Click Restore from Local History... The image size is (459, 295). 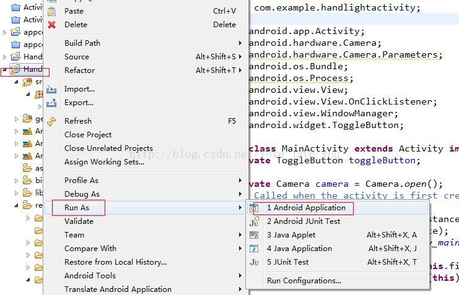coord(115,262)
